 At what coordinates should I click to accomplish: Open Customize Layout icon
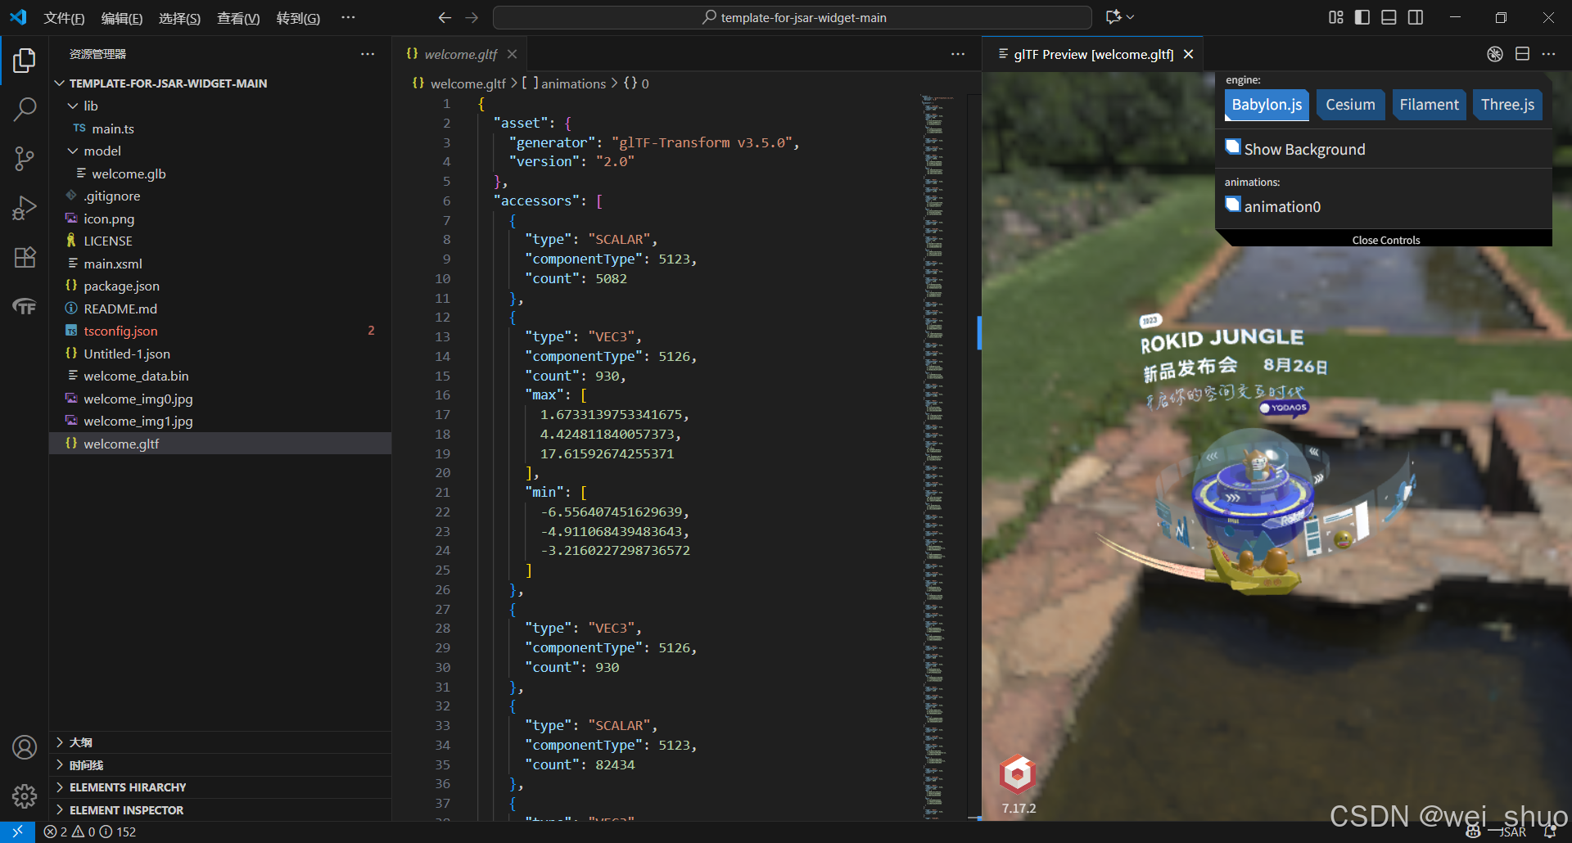point(1336,17)
